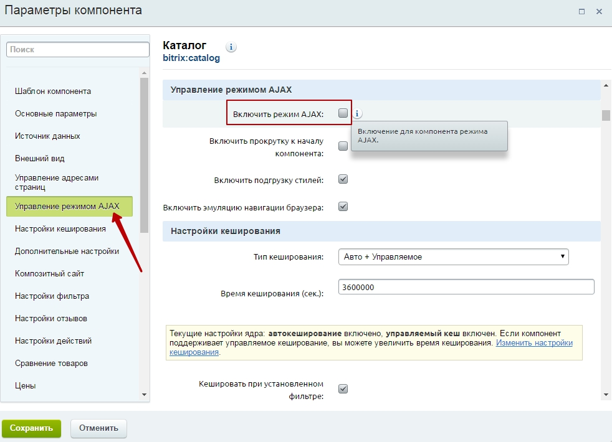Click the Время кеширования input field

point(466,287)
